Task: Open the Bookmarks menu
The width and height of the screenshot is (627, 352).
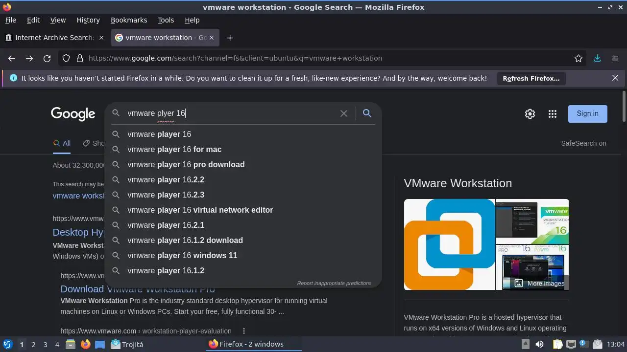Action: [129, 20]
